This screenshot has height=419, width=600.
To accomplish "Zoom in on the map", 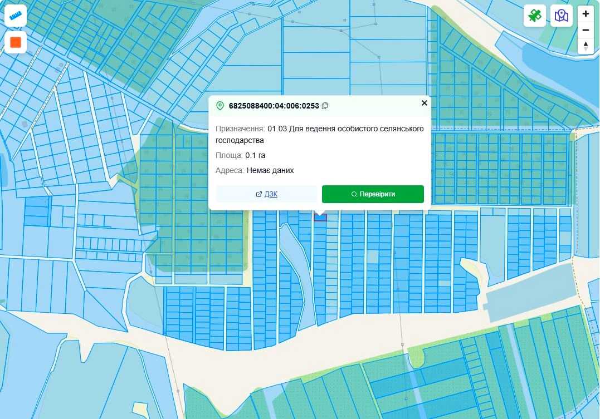I will (586, 14).
